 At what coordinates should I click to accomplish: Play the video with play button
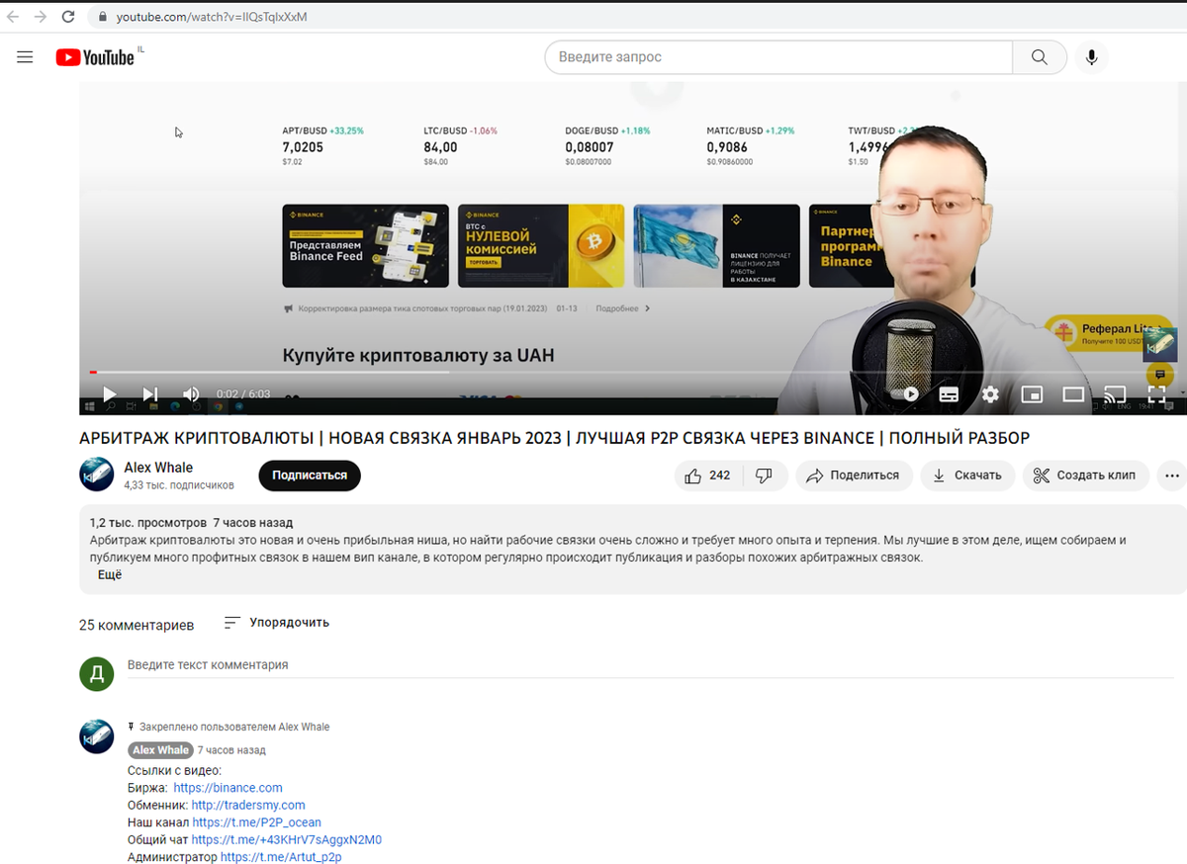(109, 394)
